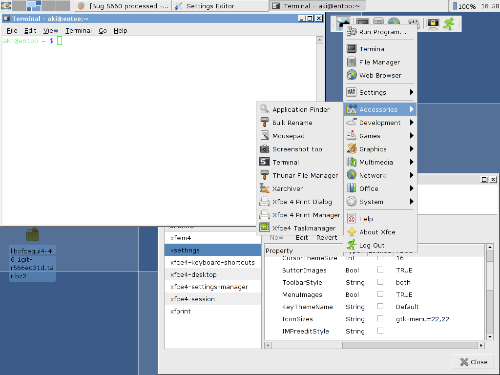This screenshot has width=500, height=375.
Task: Click the libxfcegui4 tar.bz2 desktop file icon
Action: click(32, 235)
